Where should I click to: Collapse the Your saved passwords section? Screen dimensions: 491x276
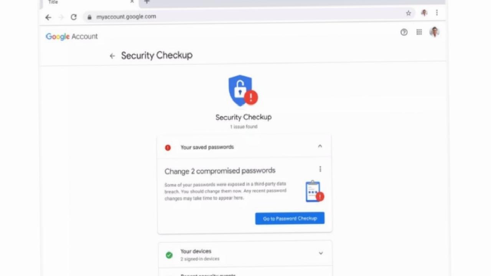[x=320, y=146]
